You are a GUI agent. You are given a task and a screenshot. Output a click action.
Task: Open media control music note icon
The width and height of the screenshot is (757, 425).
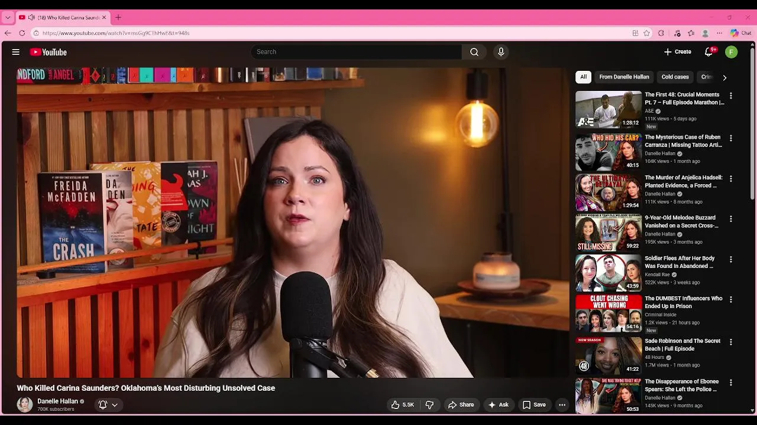pos(677,33)
